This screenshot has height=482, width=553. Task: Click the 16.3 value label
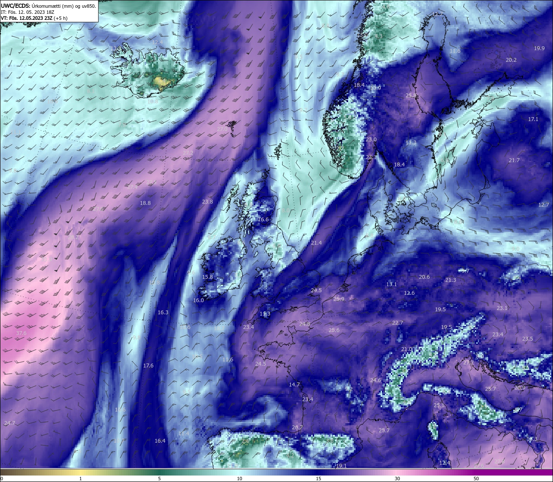coord(163,312)
